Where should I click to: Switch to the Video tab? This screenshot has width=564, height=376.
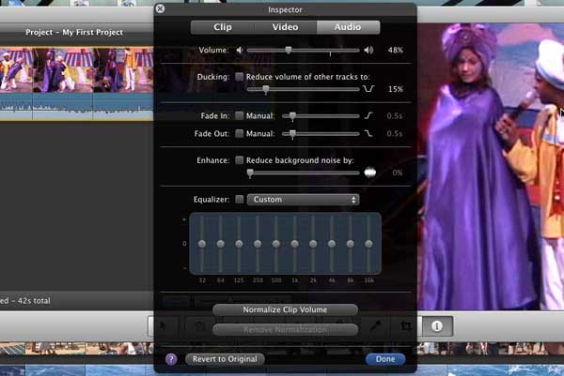pyautogui.click(x=285, y=27)
